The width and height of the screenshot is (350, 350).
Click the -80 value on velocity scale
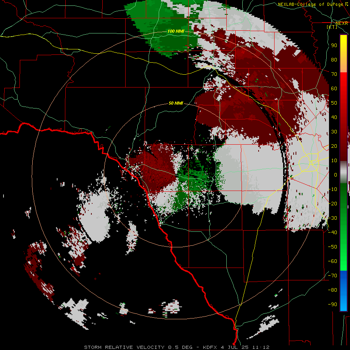pyautogui.click(x=332, y=290)
